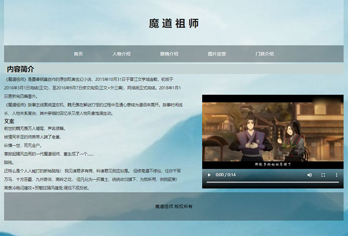Mute the video using the speaker icon

309,175
